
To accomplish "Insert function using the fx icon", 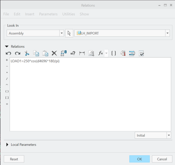I will tap(101, 53).
